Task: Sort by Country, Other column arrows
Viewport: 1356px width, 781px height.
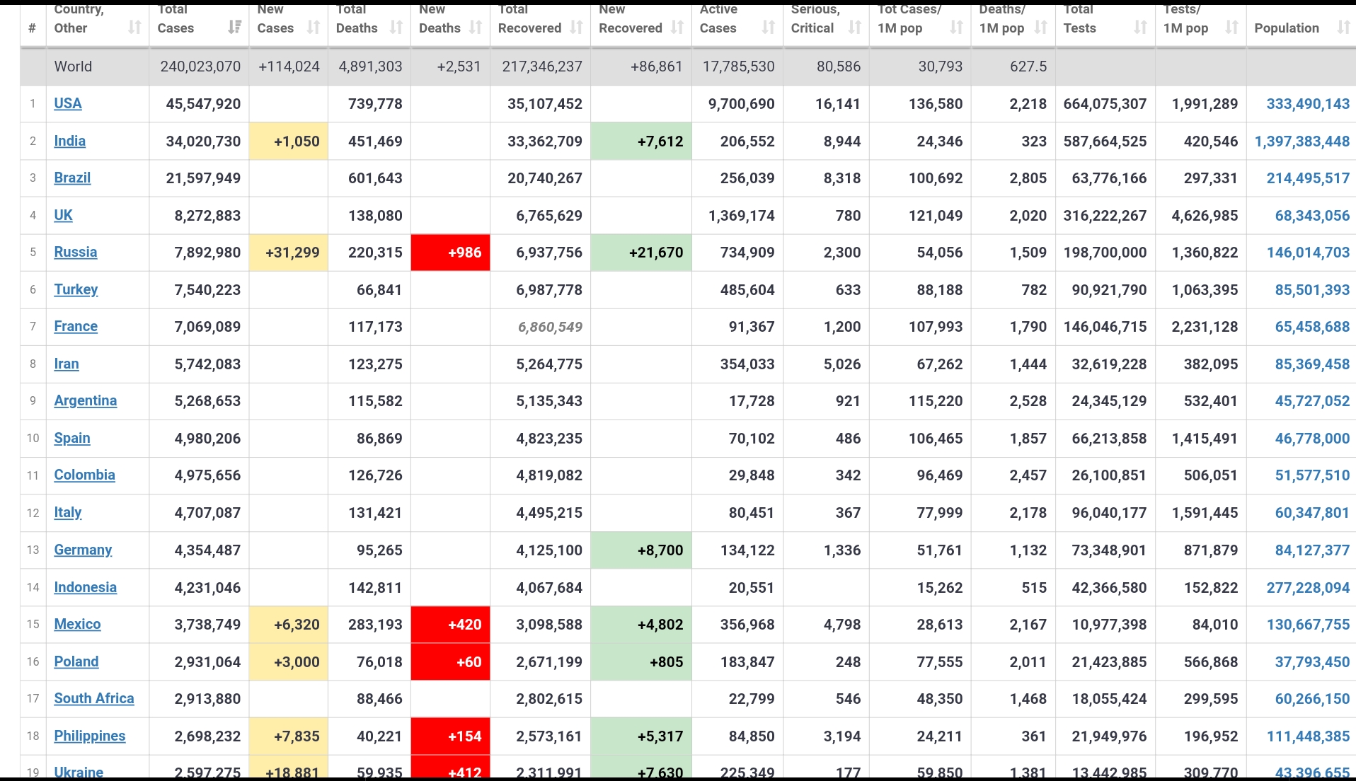Action: pos(134,28)
